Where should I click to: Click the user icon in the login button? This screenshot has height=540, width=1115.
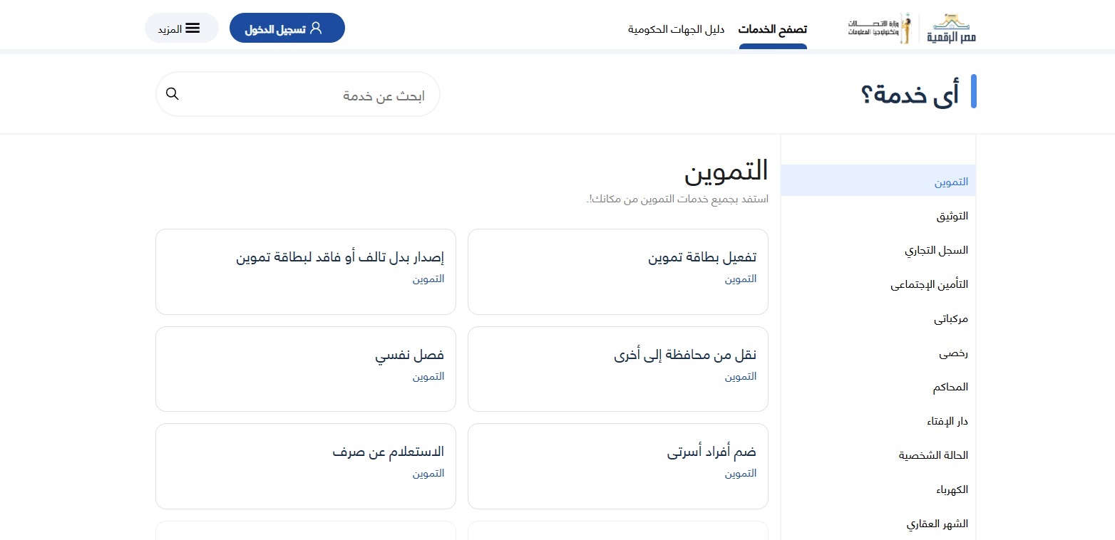(x=317, y=28)
